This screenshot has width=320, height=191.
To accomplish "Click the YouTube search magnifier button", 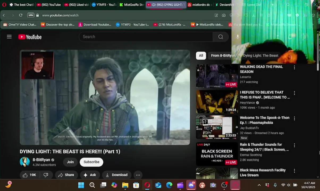I will pyautogui.click(x=221, y=37).
